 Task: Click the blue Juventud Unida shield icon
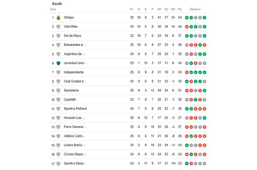point(58,63)
